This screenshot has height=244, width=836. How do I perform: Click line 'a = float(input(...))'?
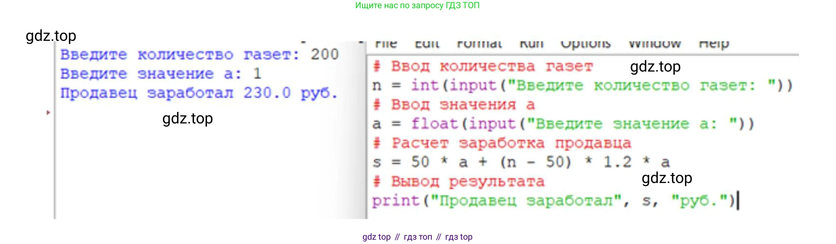click(563, 124)
